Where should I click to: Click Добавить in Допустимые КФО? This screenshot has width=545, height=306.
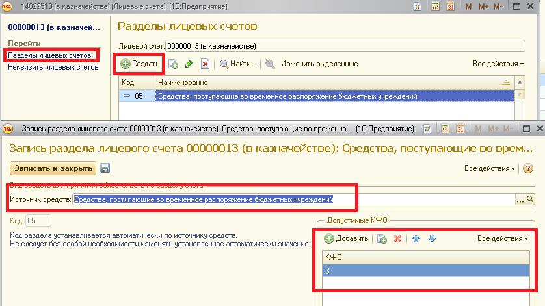coord(346,238)
